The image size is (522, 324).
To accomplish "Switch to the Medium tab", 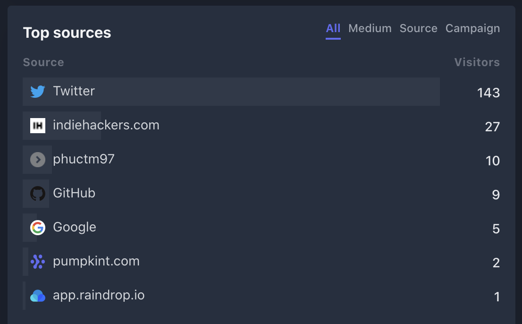I will coord(370,28).
